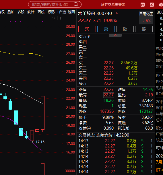The image size is (163, 175).
Task: Open the 多股 multi-stock view
Action: coord(21,12)
